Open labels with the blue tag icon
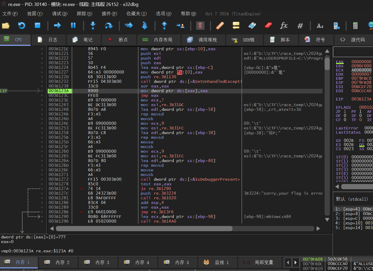 click(252, 25)
